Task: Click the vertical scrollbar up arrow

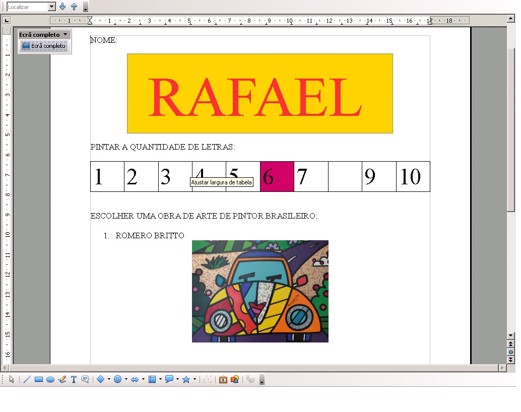Action: tap(511, 18)
